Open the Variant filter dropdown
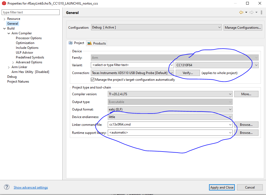Image resolution: width=266 pixels, height=195 pixels. click(x=171, y=65)
